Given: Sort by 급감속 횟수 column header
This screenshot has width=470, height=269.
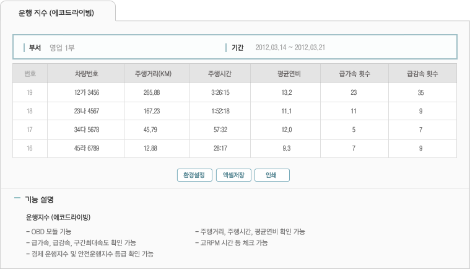Looking at the screenshot, I should (422, 74).
